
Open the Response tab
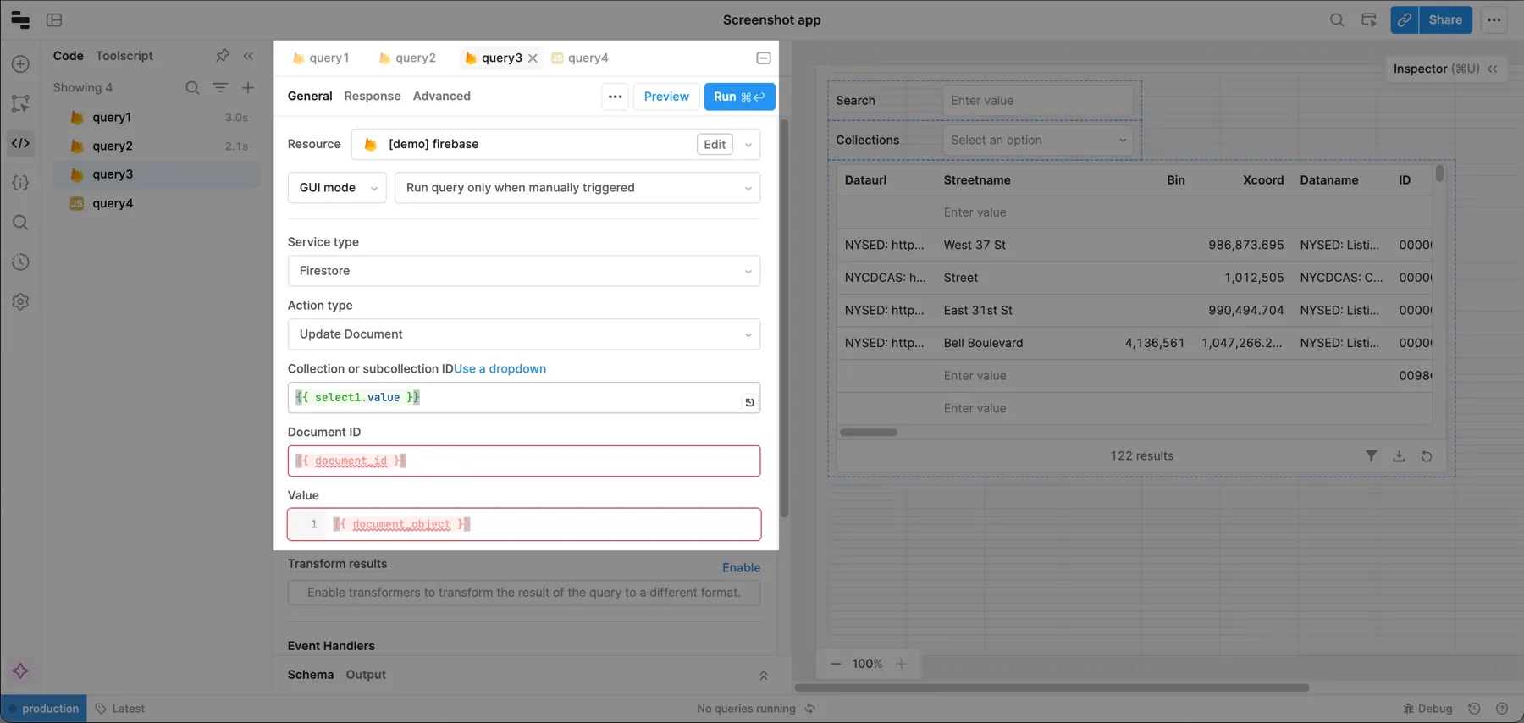(x=373, y=97)
